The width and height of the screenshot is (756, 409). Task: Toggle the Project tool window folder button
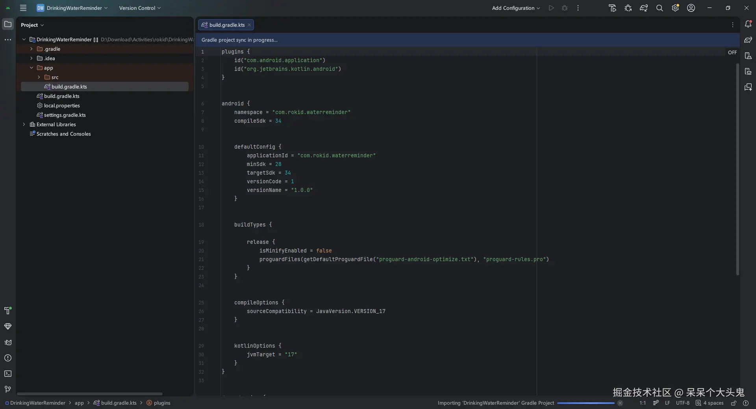(7, 24)
